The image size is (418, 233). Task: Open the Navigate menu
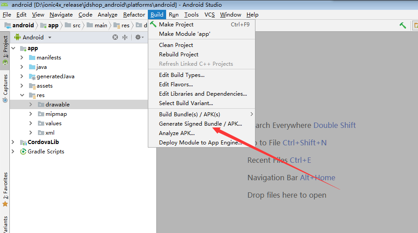(x=61, y=15)
